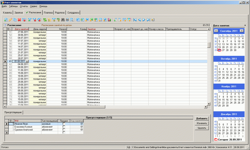Image resolution: width=250 pixels, height=150 pixels.
Task: Click the red X delete record icon
Action: [19, 20]
